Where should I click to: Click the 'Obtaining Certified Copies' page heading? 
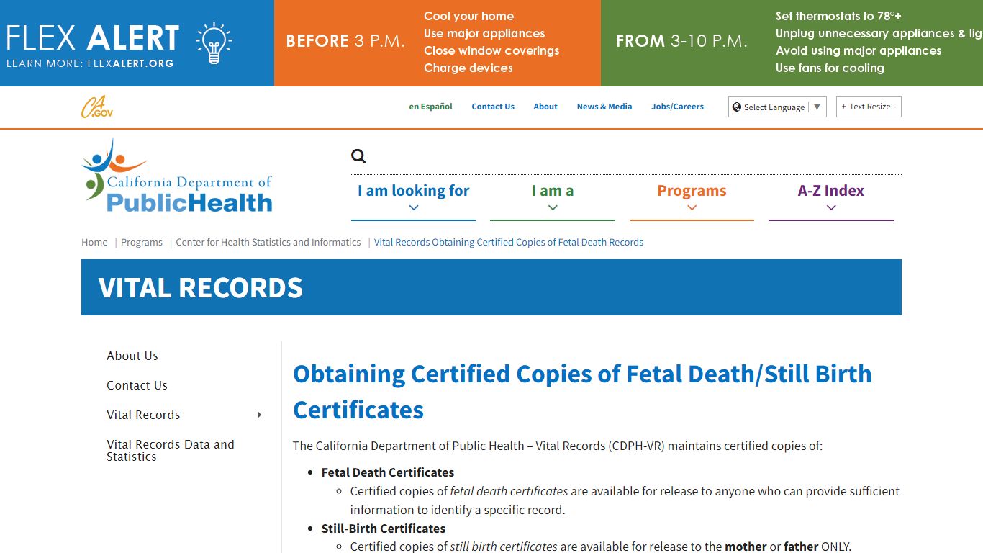coord(582,392)
